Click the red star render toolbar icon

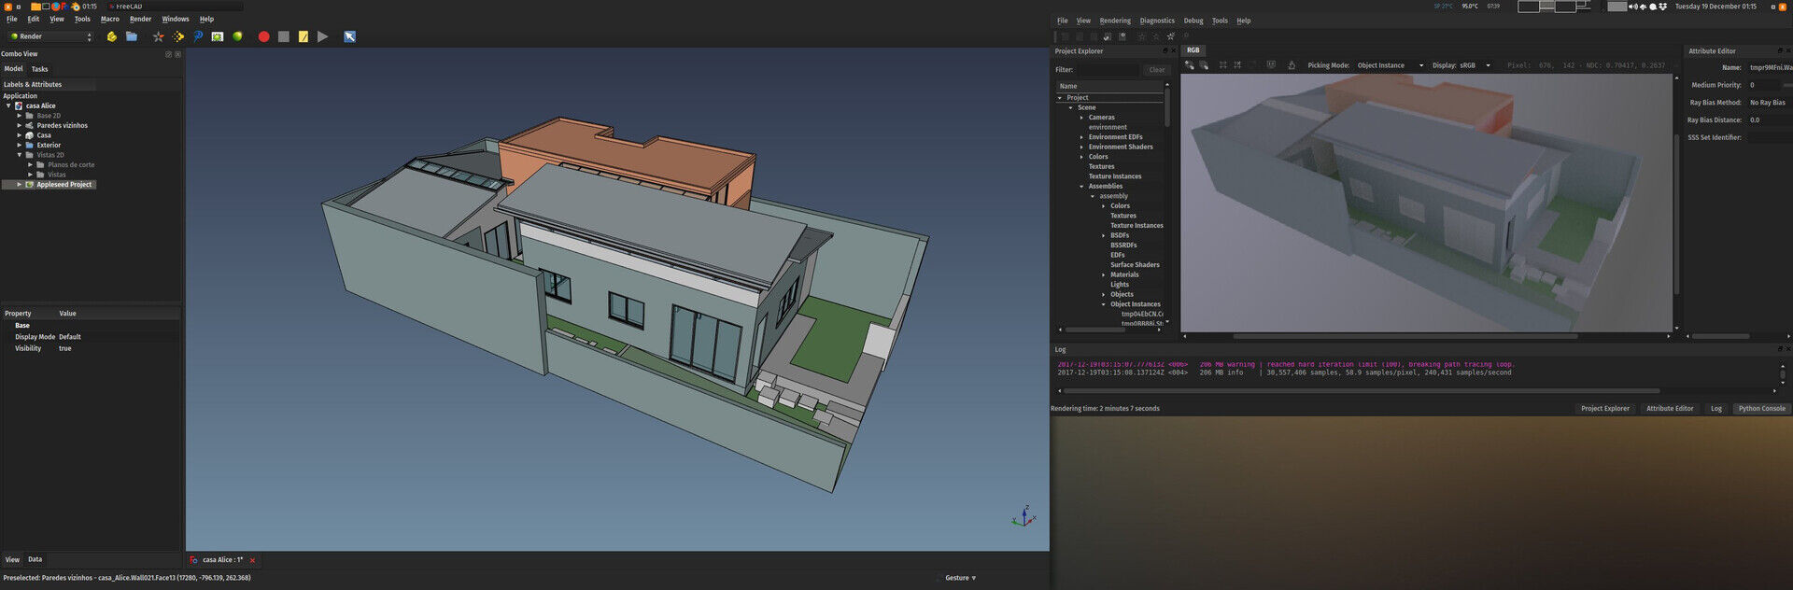pos(158,36)
